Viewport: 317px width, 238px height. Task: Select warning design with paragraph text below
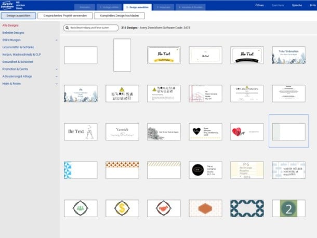click(164, 94)
